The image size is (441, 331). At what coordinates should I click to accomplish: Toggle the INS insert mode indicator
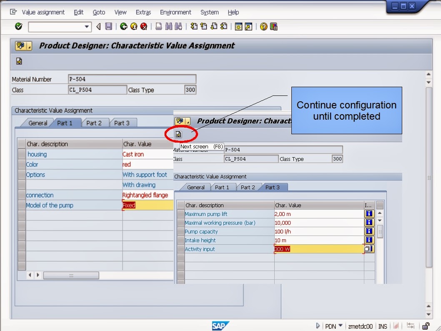382,326
